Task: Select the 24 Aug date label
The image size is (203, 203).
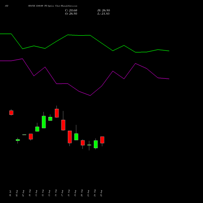Action: [95, 193]
